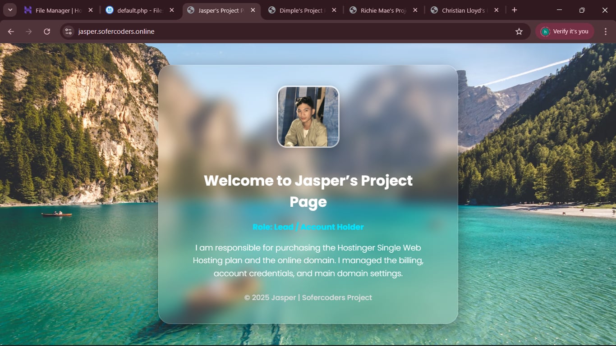Click the Verify it's you profile button
This screenshot has height=346, width=616.
point(565,32)
